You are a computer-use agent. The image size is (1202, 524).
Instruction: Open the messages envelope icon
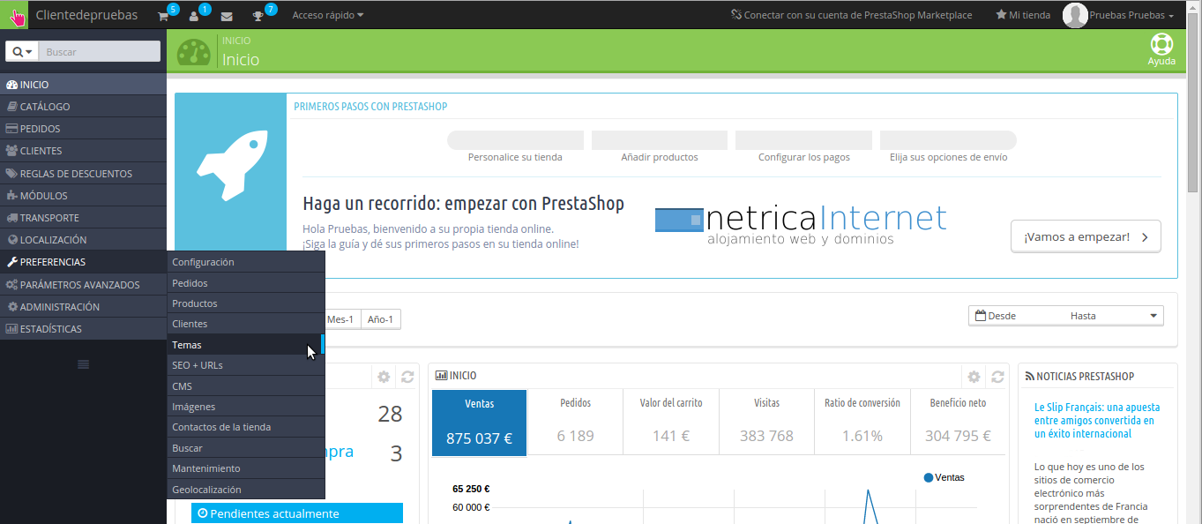click(x=227, y=16)
